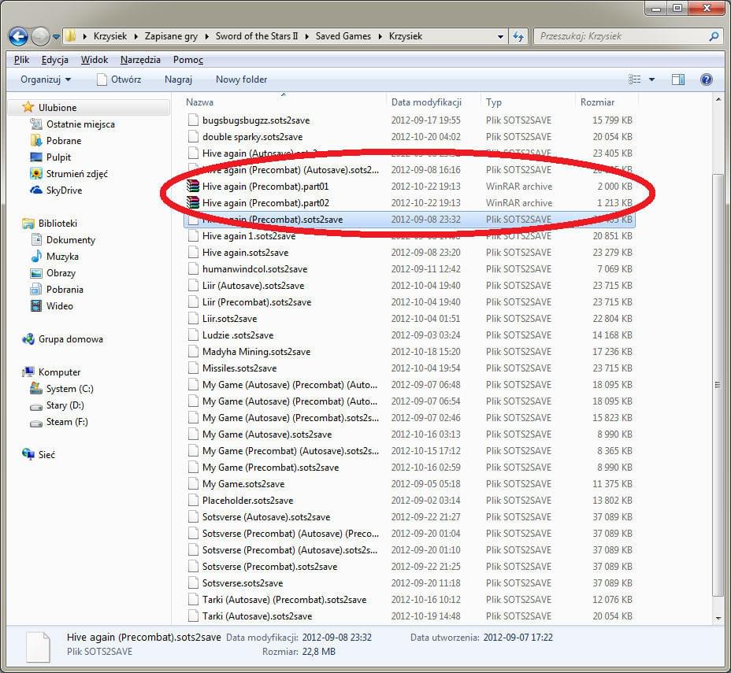731x673 pixels.
Task: Open Stary (D:) drive
Action: point(57,405)
